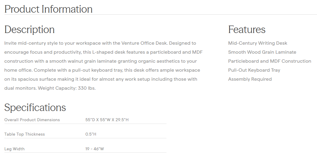Click the Leg Width specification label
317x165 pixels.
tap(14, 149)
